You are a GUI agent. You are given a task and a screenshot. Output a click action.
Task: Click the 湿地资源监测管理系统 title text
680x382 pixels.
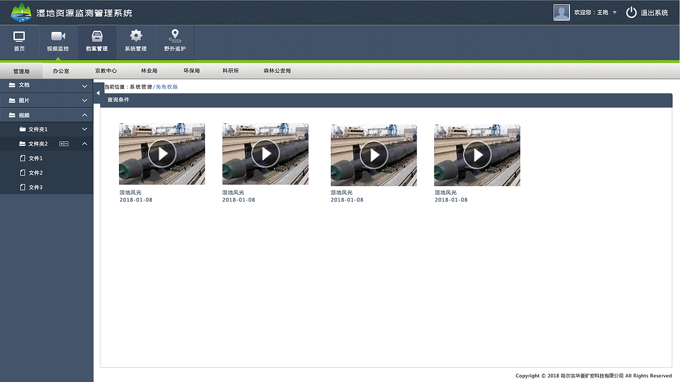(84, 13)
